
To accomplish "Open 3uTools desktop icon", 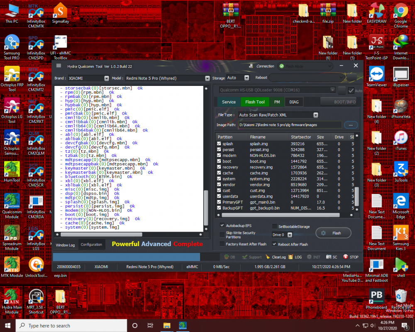I will pyautogui.click(x=401, y=171).
